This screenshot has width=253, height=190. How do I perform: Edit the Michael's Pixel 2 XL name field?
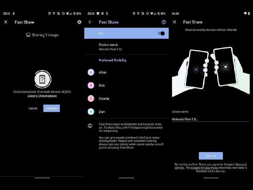(x=210, y=119)
